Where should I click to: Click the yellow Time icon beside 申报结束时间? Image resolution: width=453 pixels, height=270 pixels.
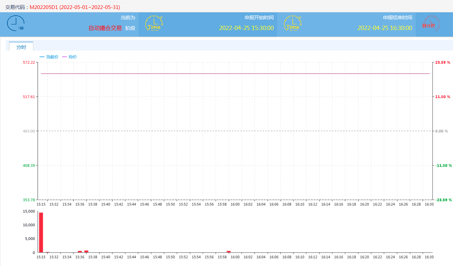(x=292, y=24)
